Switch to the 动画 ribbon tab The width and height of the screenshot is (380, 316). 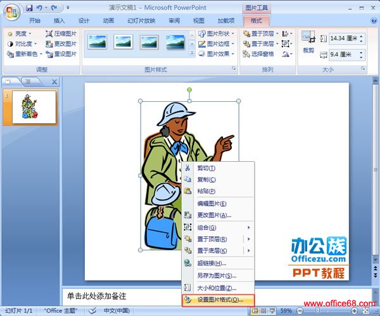108,21
